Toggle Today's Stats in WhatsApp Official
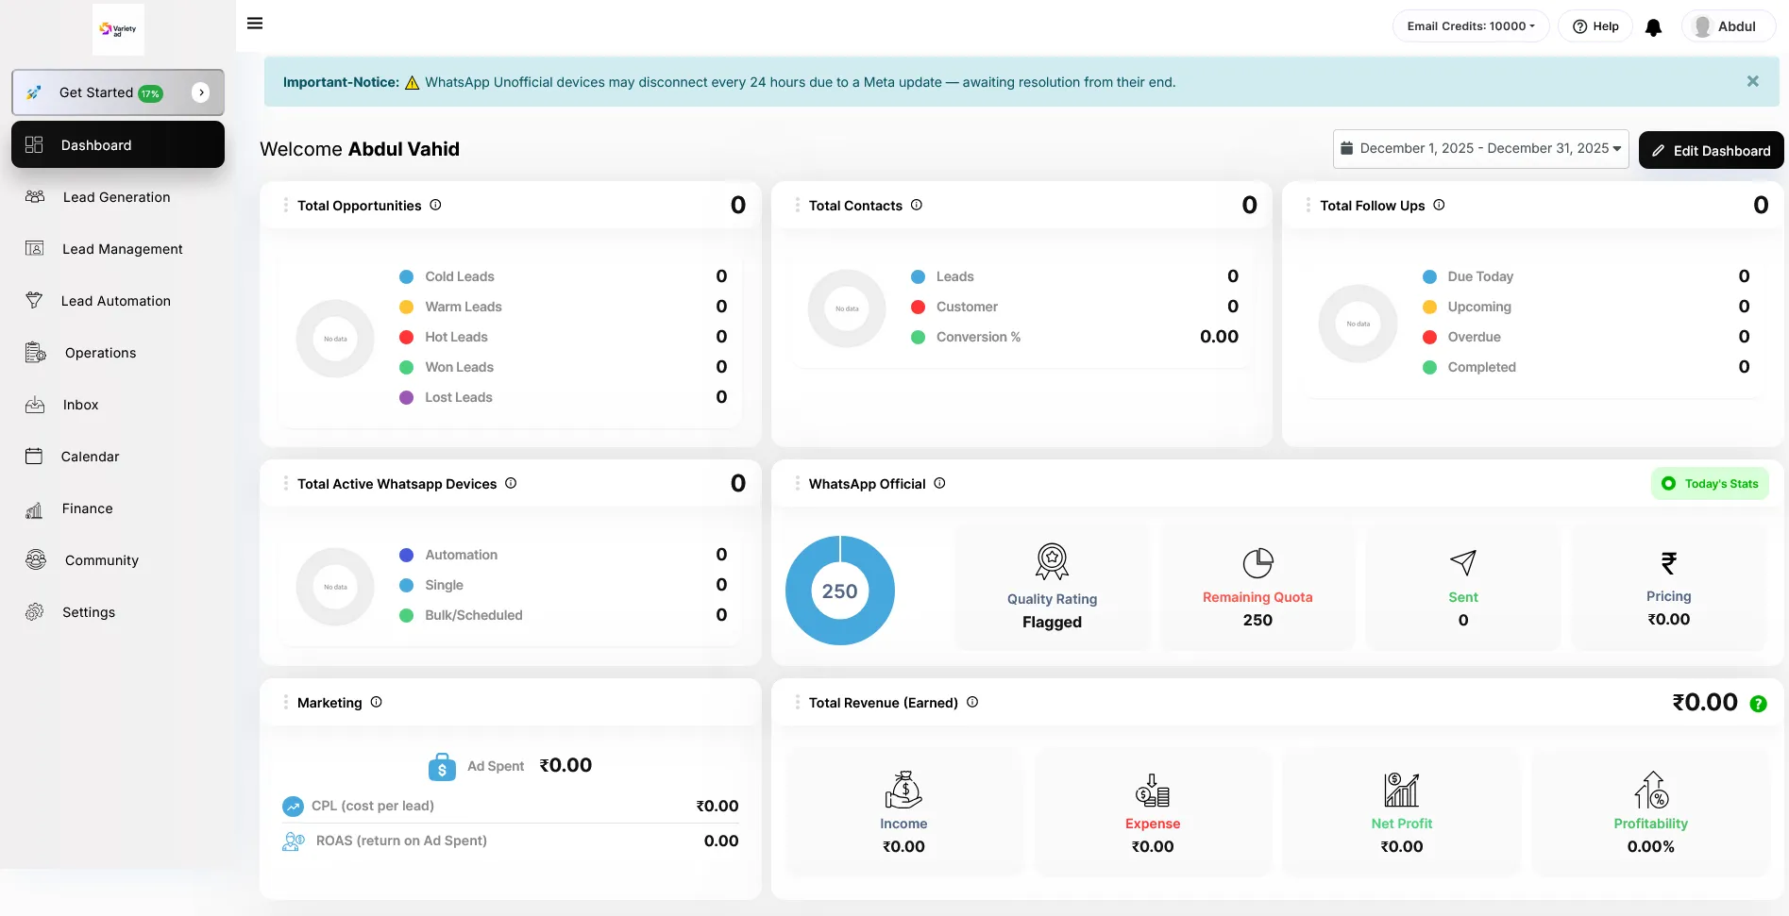This screenshot has height=916, width=1789. pyautogui.click(x=1710, y=484)
